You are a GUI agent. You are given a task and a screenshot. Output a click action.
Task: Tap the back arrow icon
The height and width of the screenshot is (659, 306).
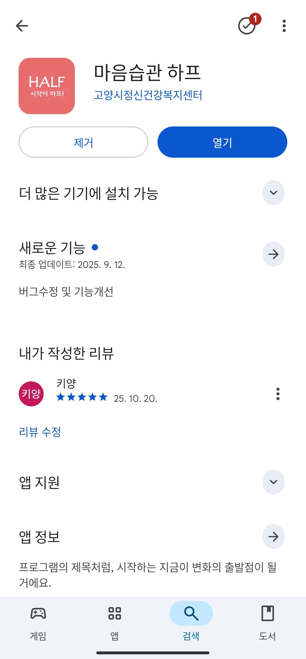pyautogui.click(x=22, y=26)
